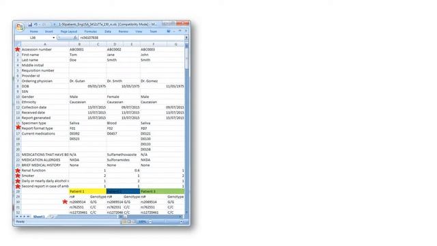Click the horizontal scrollbar at sheet bottom
This screenshot has width=437, height=246.
pos(152,217)
